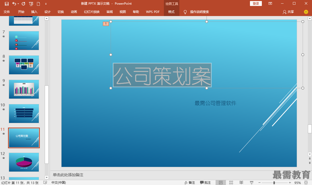Select slide 8 thumbnail with dark boxes
Viewport: 312px width, 185px height.
coord(24,65)
